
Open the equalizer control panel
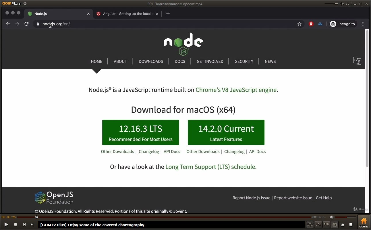coord(318,225)
